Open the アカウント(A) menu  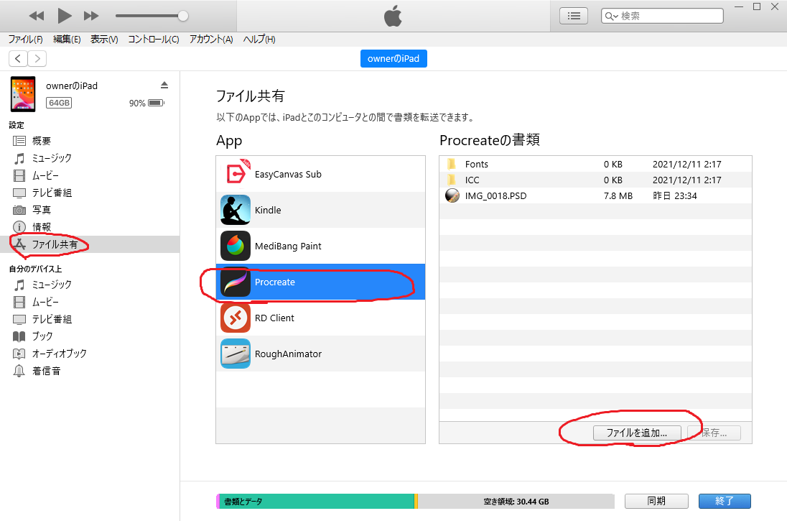click(211, 40)
